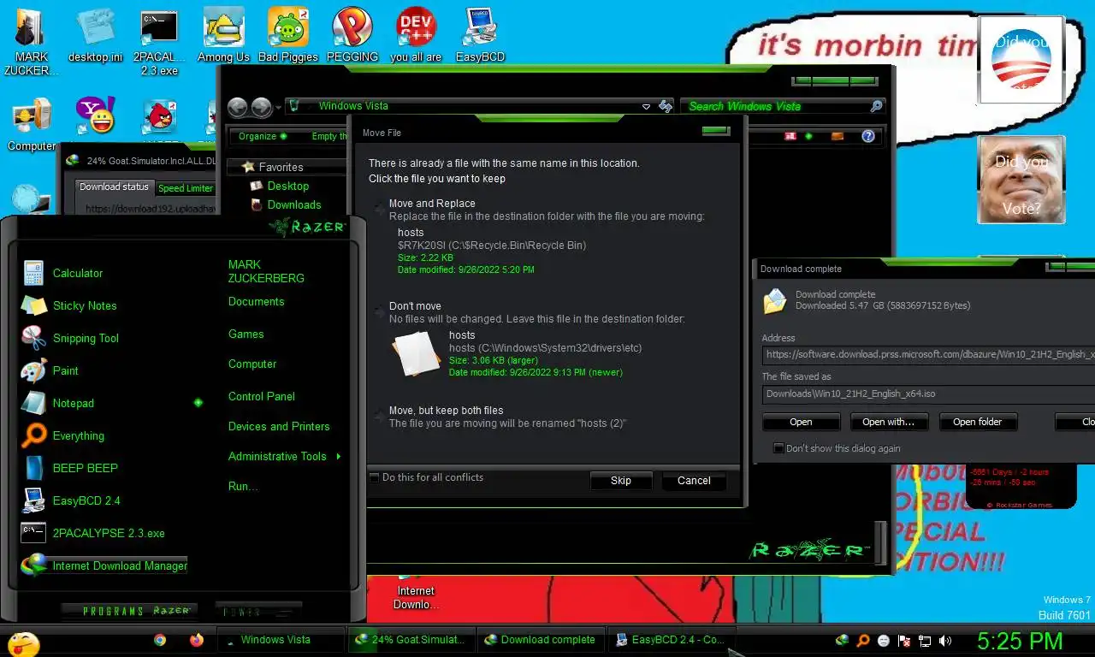
Task: Toggle Explorer's preview pane icon
Action: pyautogui.click(x=838, y=136)
